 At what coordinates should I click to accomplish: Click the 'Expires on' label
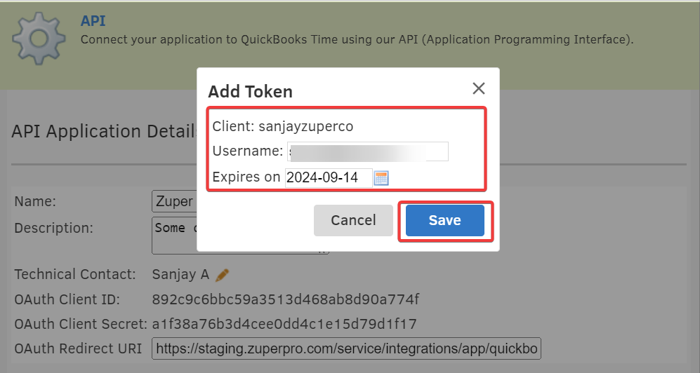pyautogui.click(x=246, y=177)
